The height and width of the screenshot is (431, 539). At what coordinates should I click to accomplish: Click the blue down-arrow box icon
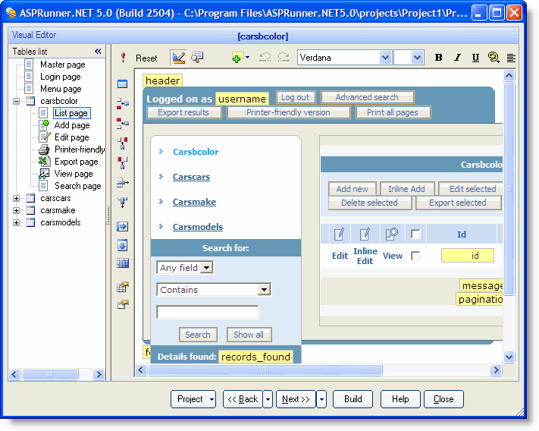122,245
